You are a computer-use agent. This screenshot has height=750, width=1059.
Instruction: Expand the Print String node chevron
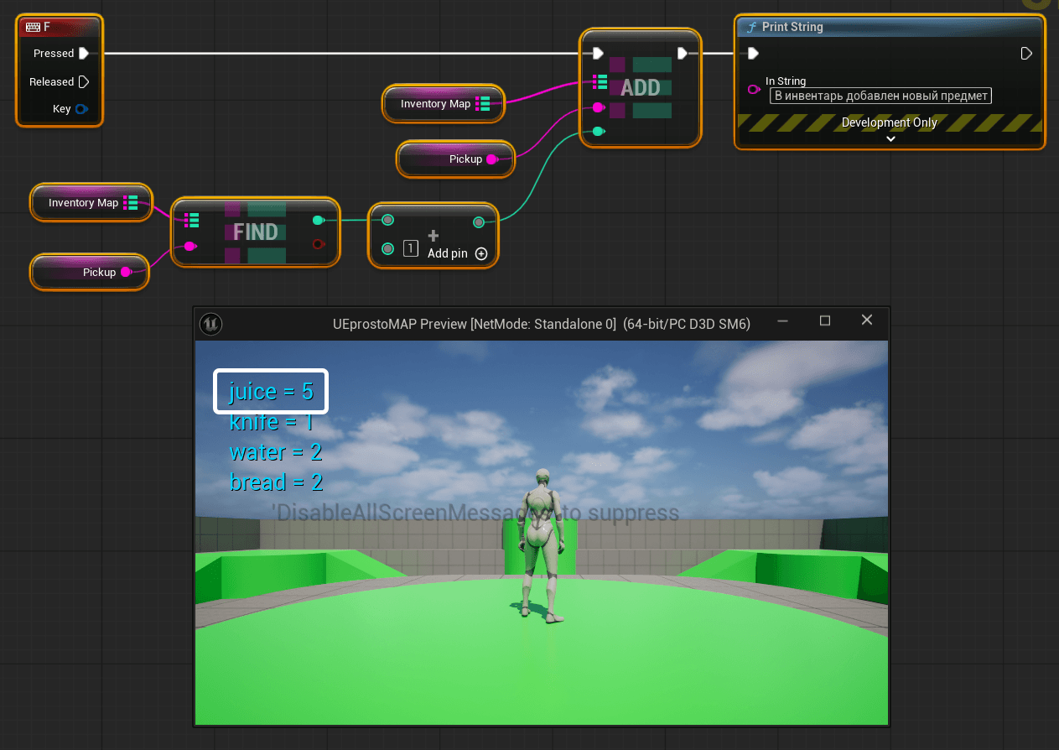tap(890, 138)
